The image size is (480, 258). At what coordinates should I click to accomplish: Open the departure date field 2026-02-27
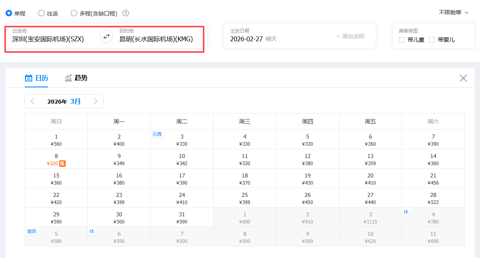coord(253,39)
